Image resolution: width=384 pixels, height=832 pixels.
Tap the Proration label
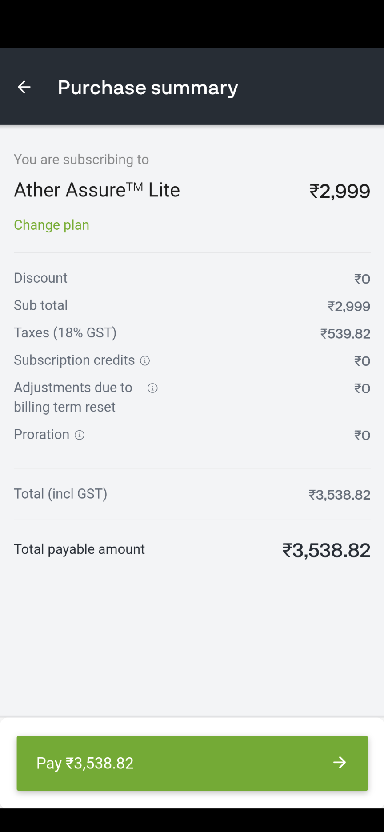[41, 434]
